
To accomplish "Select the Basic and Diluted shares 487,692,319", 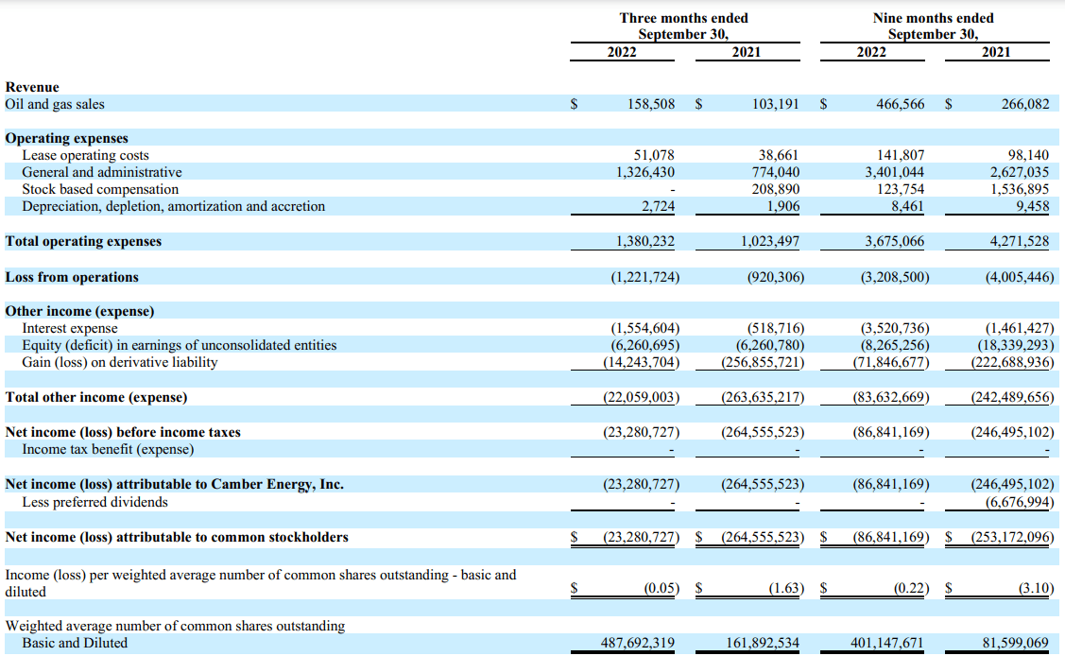I will [640, 642].
